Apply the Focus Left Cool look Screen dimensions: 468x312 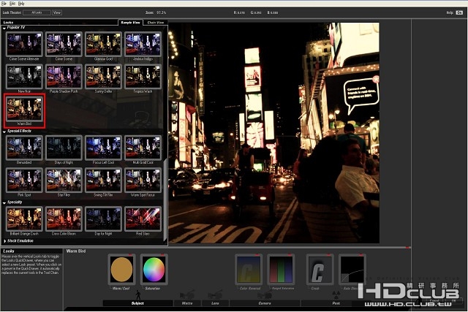click(103, 148)
